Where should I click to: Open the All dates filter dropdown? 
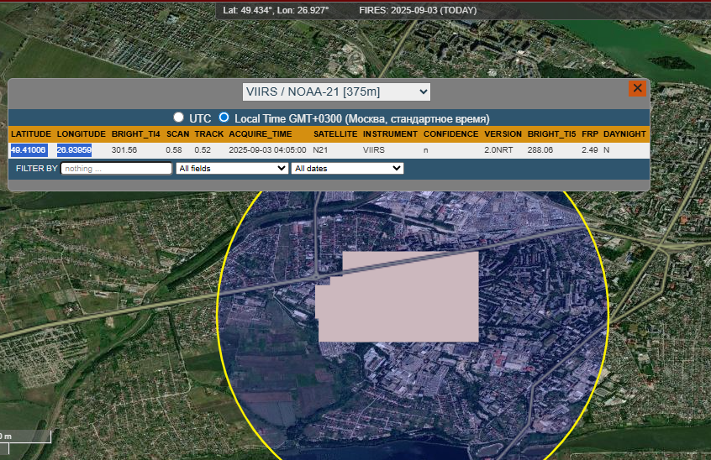pyautogui.click(x=347, y=169)
